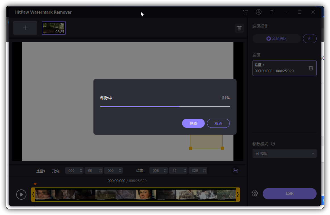The image size is (330, 215).
Task: Cancel removal with the 取消 button
Action: click(218, 123)
